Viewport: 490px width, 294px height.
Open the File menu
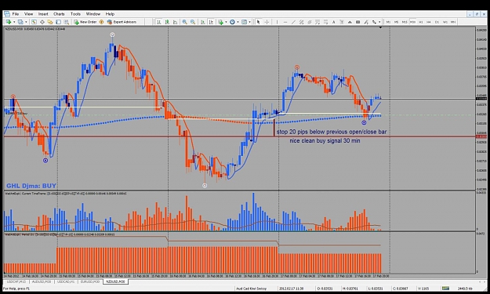pos(16,14)
